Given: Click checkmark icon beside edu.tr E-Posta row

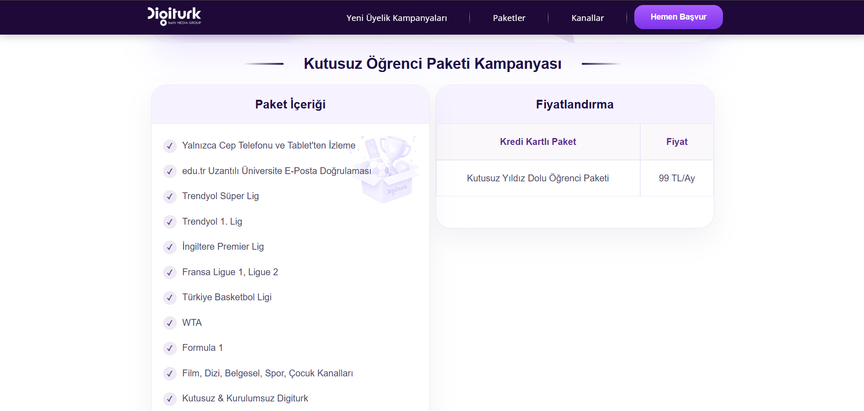Looking at the screenshot, I should pos(170,171).
